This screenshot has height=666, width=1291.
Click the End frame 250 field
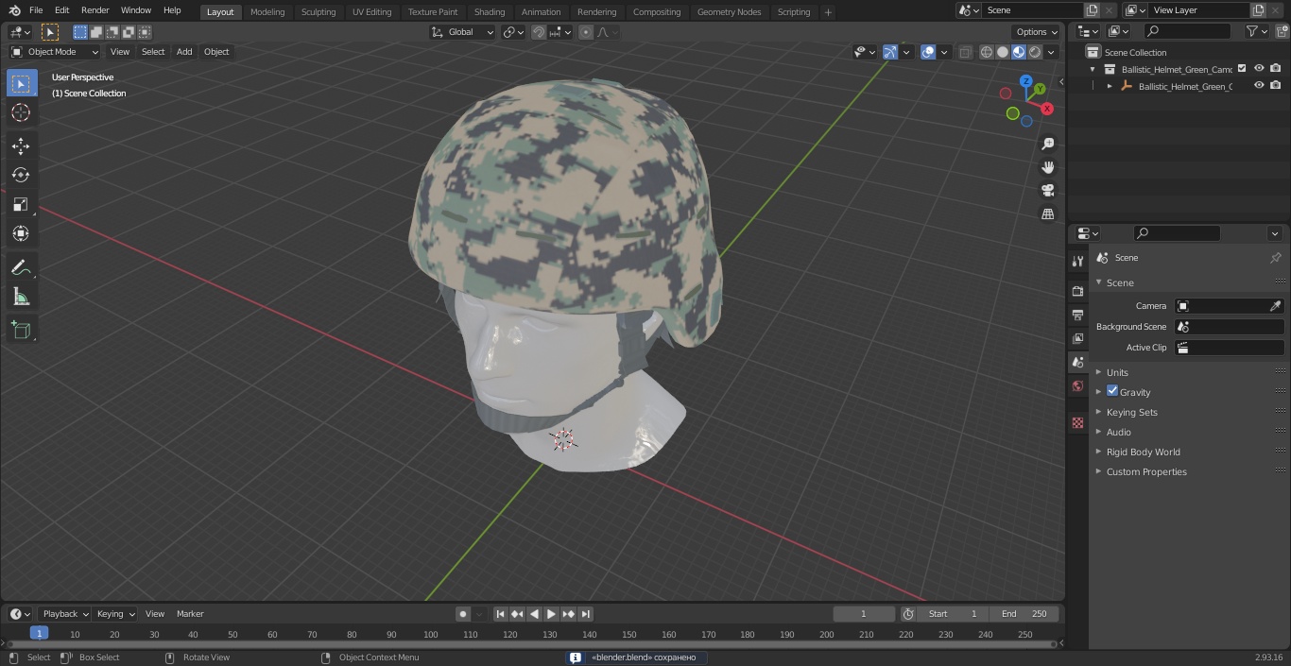(1024, 614)
